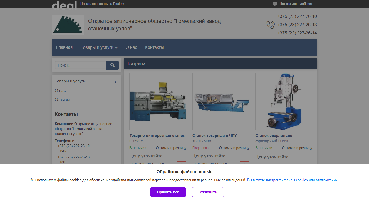Open 'О нас' in top navigation bar
The width and height of the screenshot is (369, 207).
(131, 47)
